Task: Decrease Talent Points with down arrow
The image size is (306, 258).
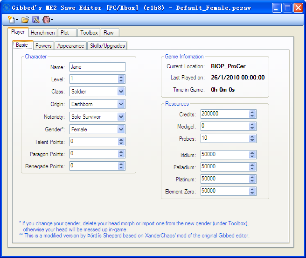Action: (x=121, y=143)
